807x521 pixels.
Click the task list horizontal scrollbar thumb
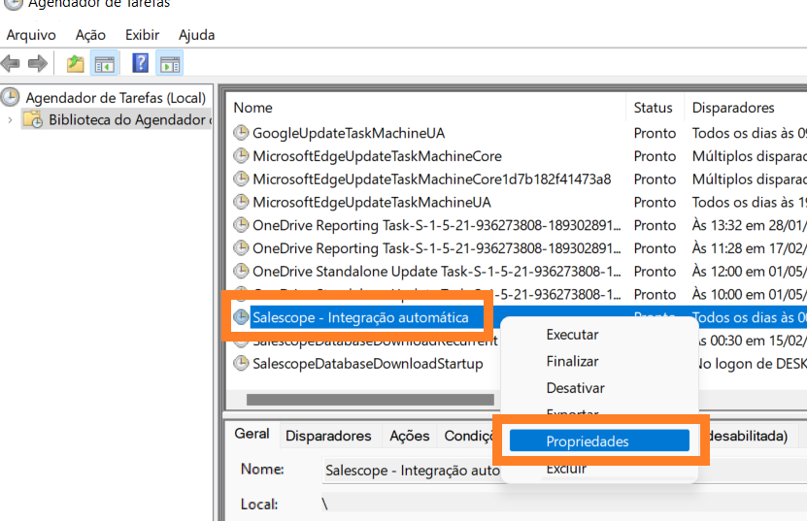pyautogui.click(x=370, y=399)
